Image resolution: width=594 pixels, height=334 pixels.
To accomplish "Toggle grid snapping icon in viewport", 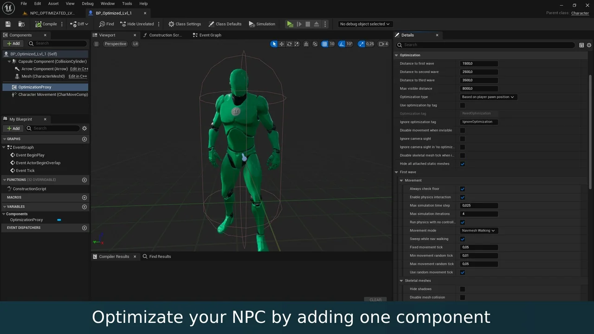I will coord(325,44).
